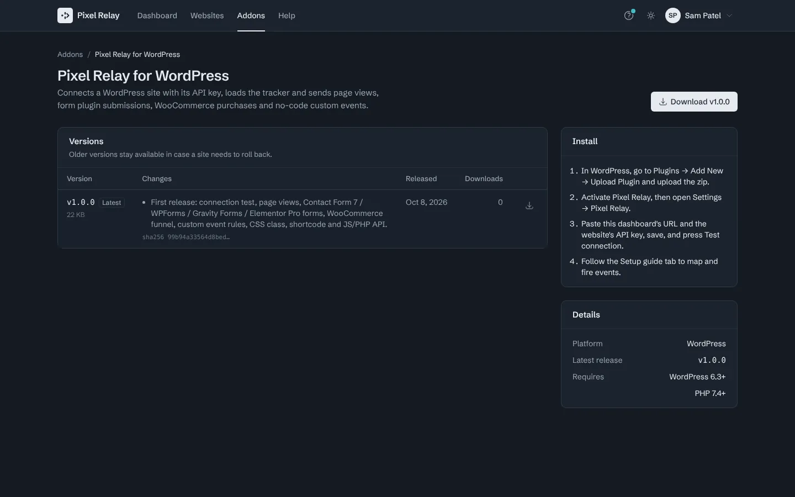Click the 'WordPress' platform value
Viewport: 795px width, 497px height.
[x=706, y=343]
